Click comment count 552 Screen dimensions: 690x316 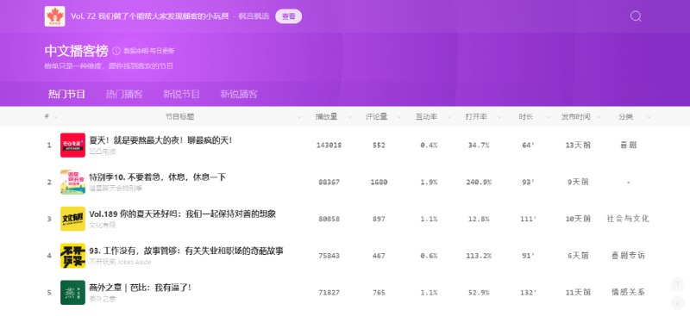[379, 145]
